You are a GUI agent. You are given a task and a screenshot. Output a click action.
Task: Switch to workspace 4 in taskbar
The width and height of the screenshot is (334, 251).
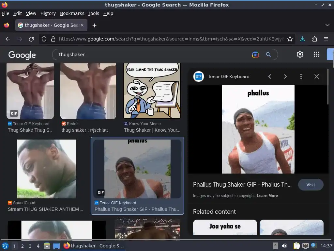pyautogui.click(x=38, y=246)
